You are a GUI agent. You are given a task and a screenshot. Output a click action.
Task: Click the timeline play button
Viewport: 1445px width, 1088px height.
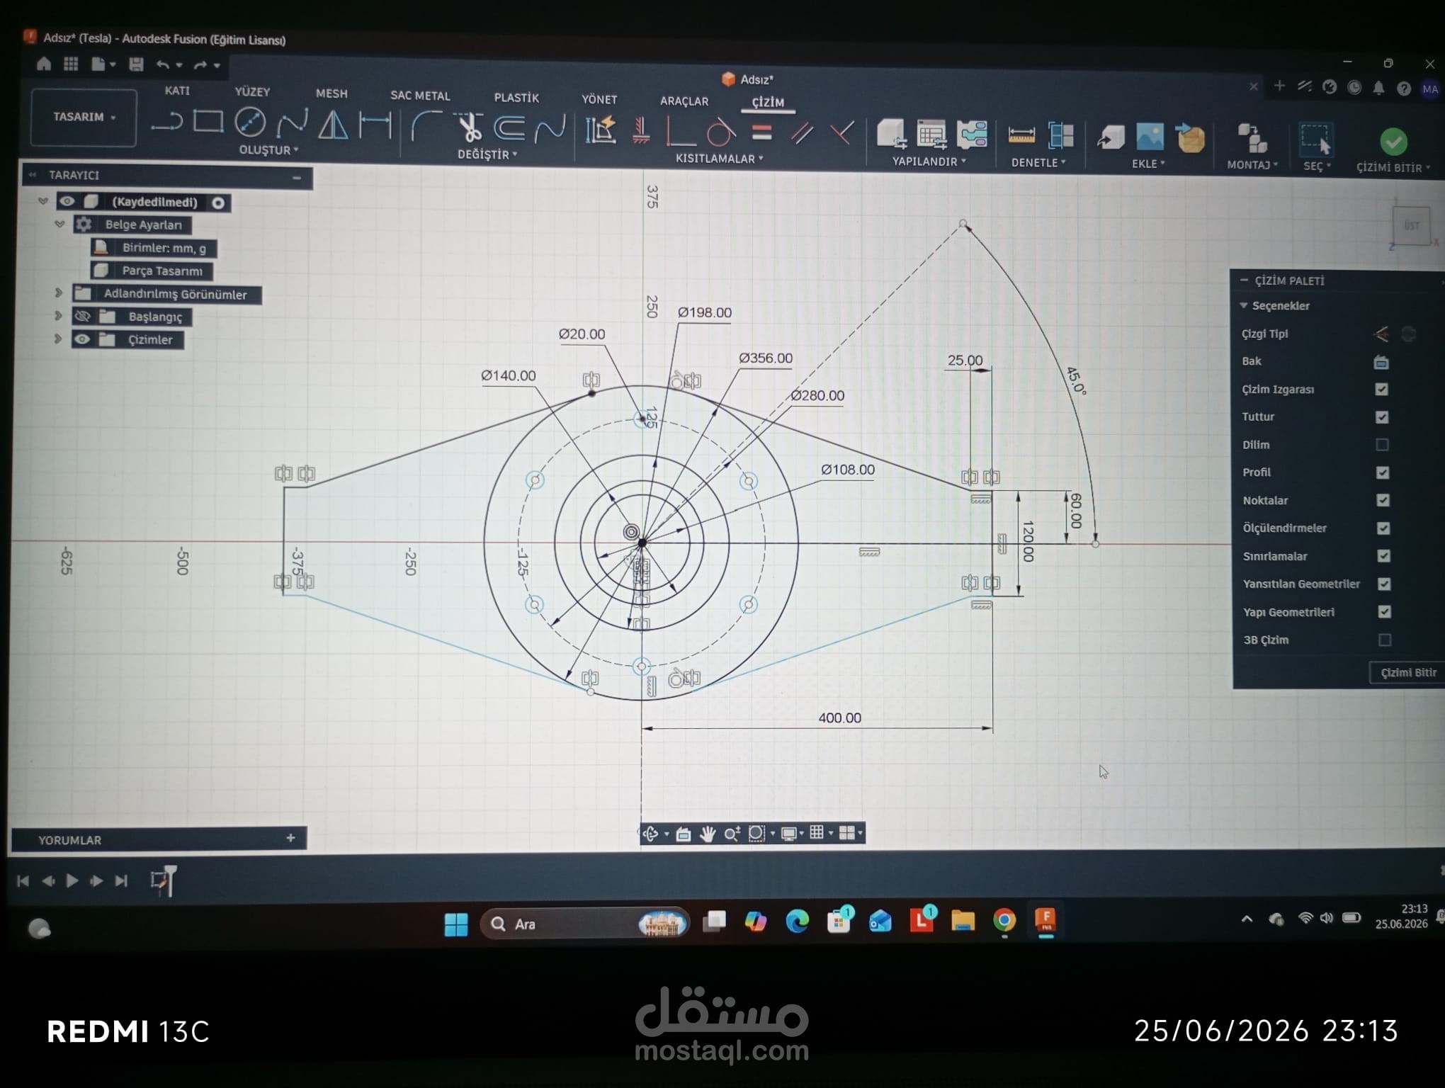coord(72,880)
